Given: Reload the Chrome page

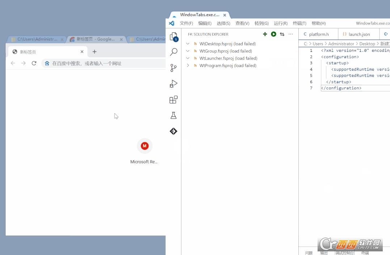Looking at the screenshot, I should pos(34,63).
